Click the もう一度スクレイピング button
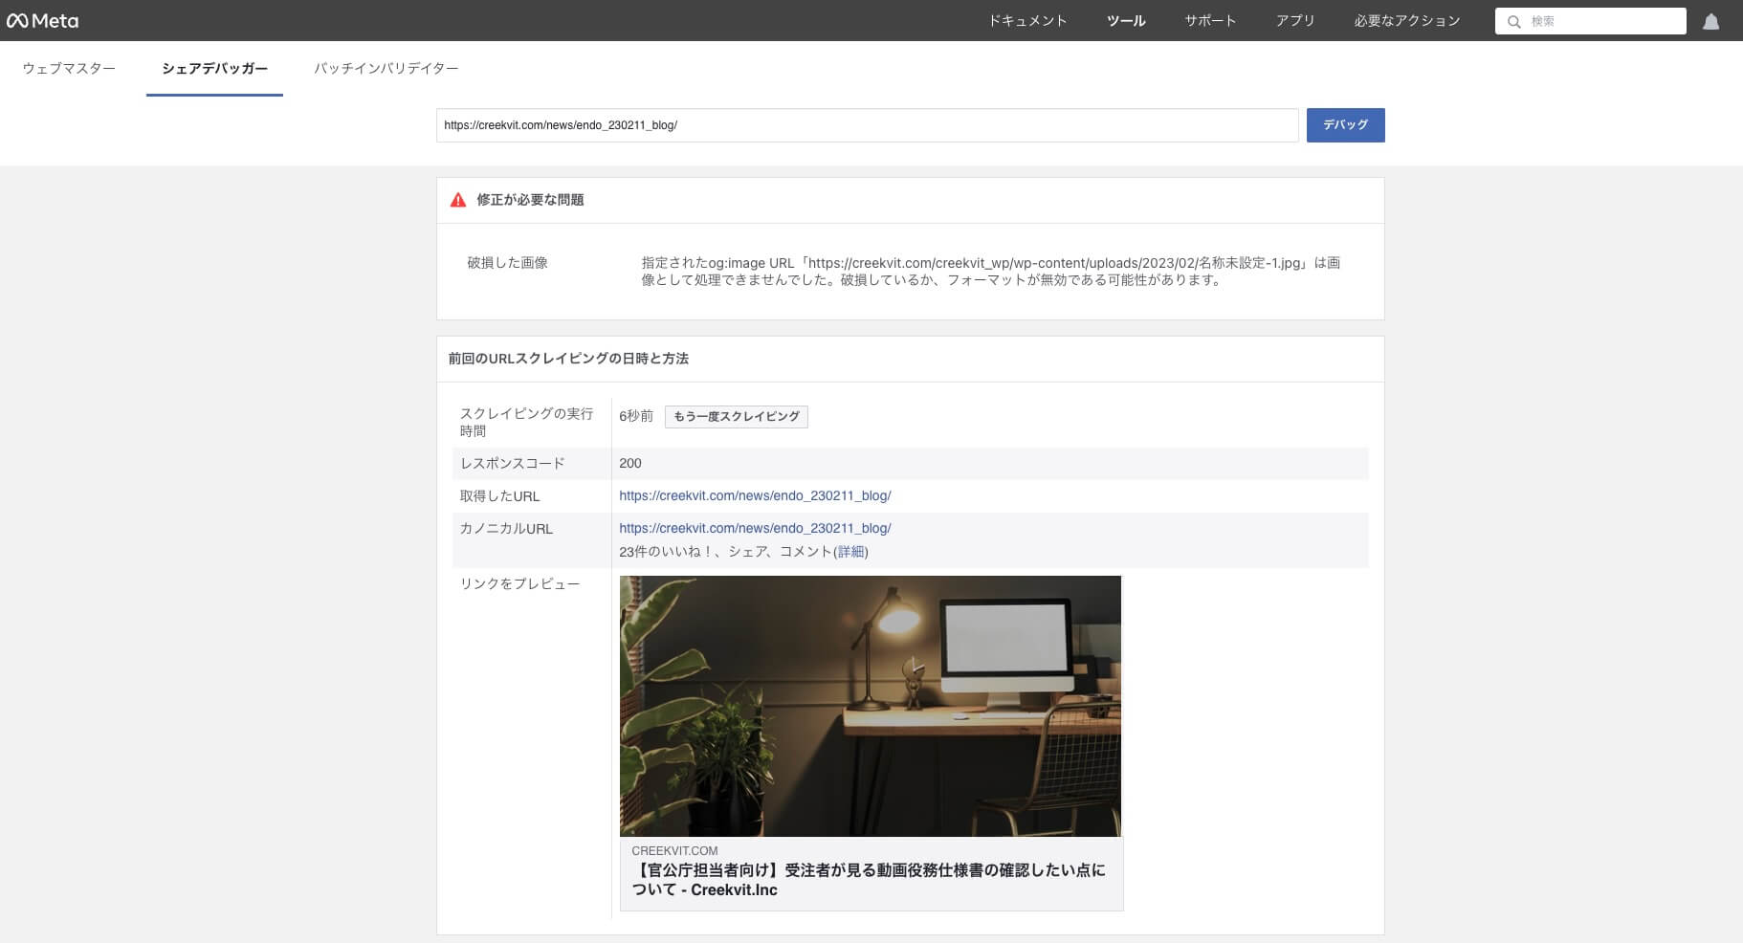Screen dimensions: 1743x943 (x=736, y=417)
